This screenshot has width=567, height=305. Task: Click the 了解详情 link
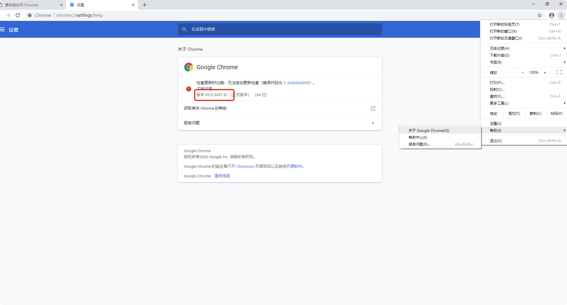[204, 88]
